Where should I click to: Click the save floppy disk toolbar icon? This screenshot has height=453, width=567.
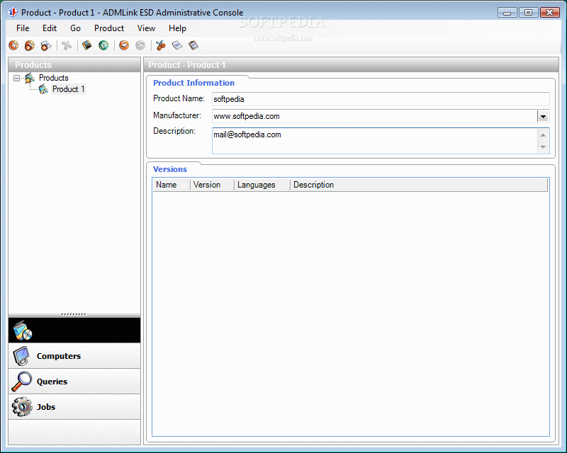(86, 45)
